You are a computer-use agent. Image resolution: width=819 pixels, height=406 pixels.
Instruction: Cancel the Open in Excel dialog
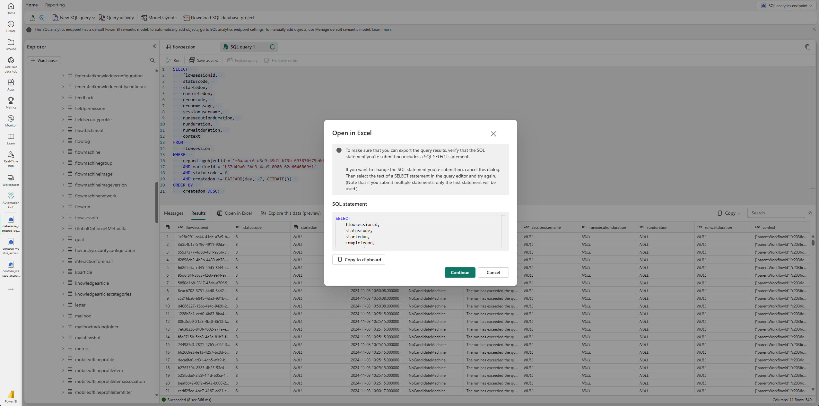(493, 272)
